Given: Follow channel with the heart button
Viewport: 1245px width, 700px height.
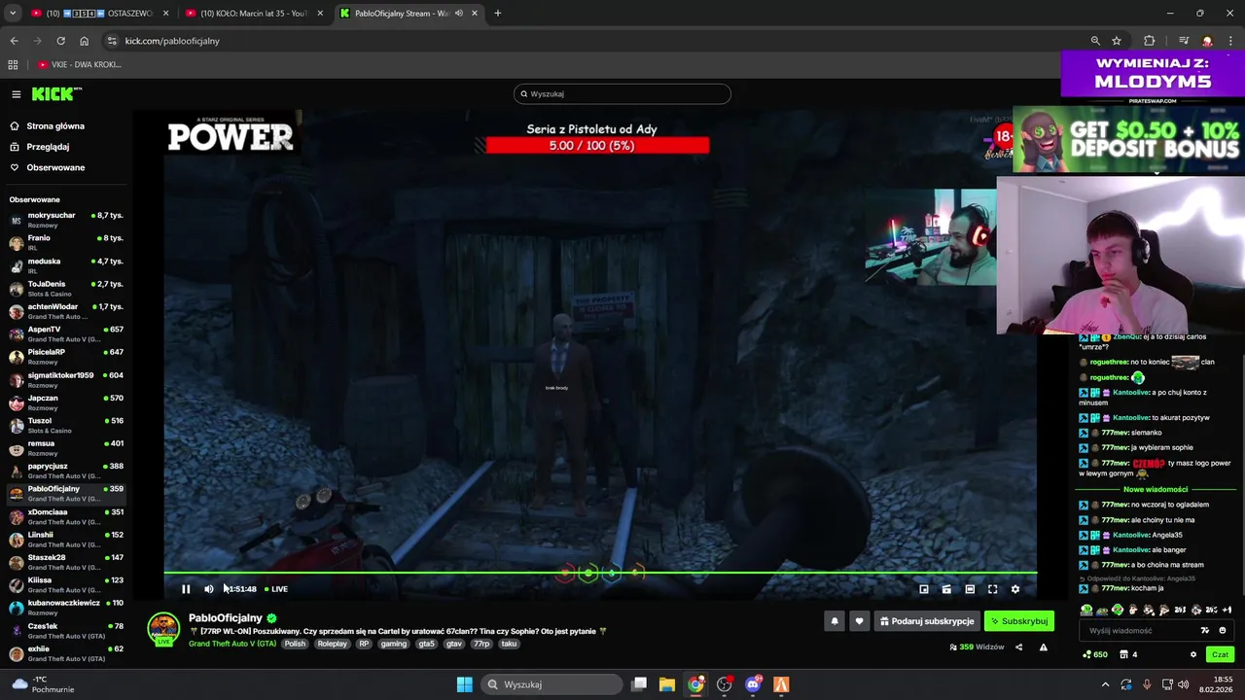Looking at the screenshot, I should tap(859, 621).
